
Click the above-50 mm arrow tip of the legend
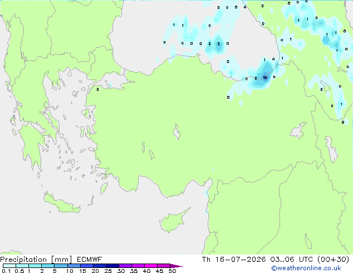(176, 266)
